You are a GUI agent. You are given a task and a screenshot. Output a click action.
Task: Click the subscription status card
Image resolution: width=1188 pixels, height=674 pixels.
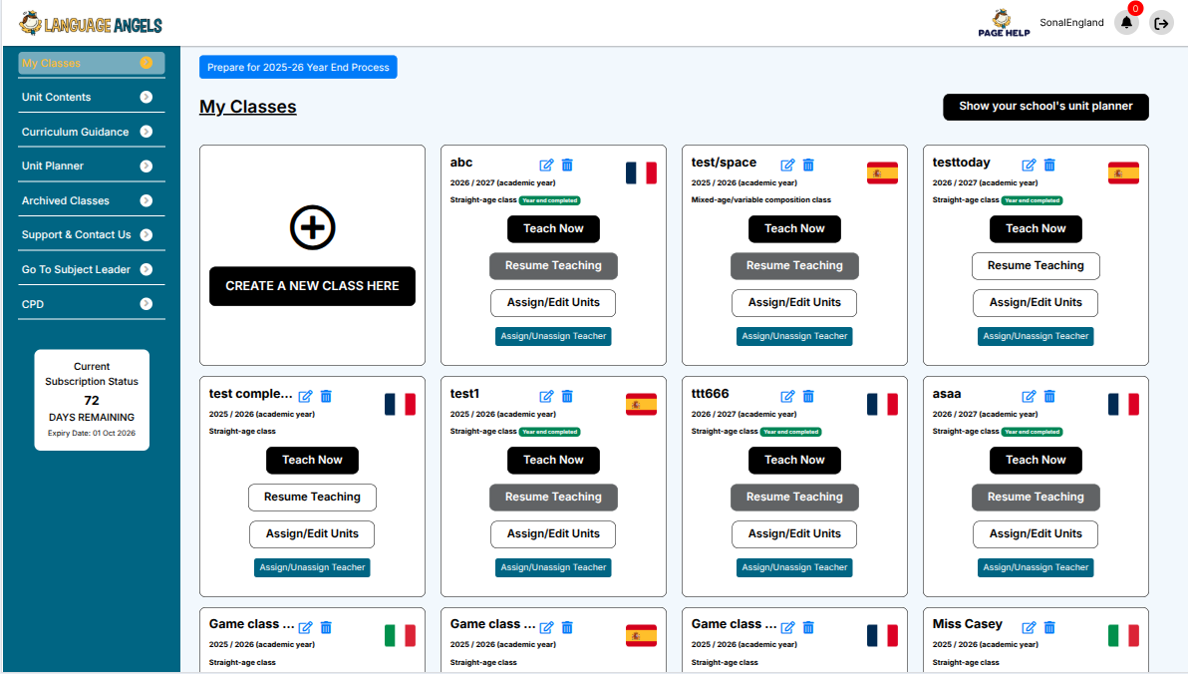click(92, 400)
